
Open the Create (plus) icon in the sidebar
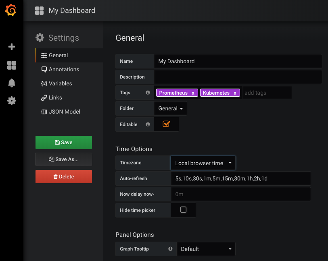point(11,46)
